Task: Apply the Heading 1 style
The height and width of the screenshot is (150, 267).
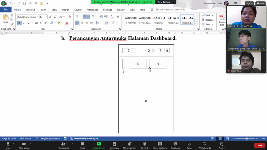Action: point(159,20)
